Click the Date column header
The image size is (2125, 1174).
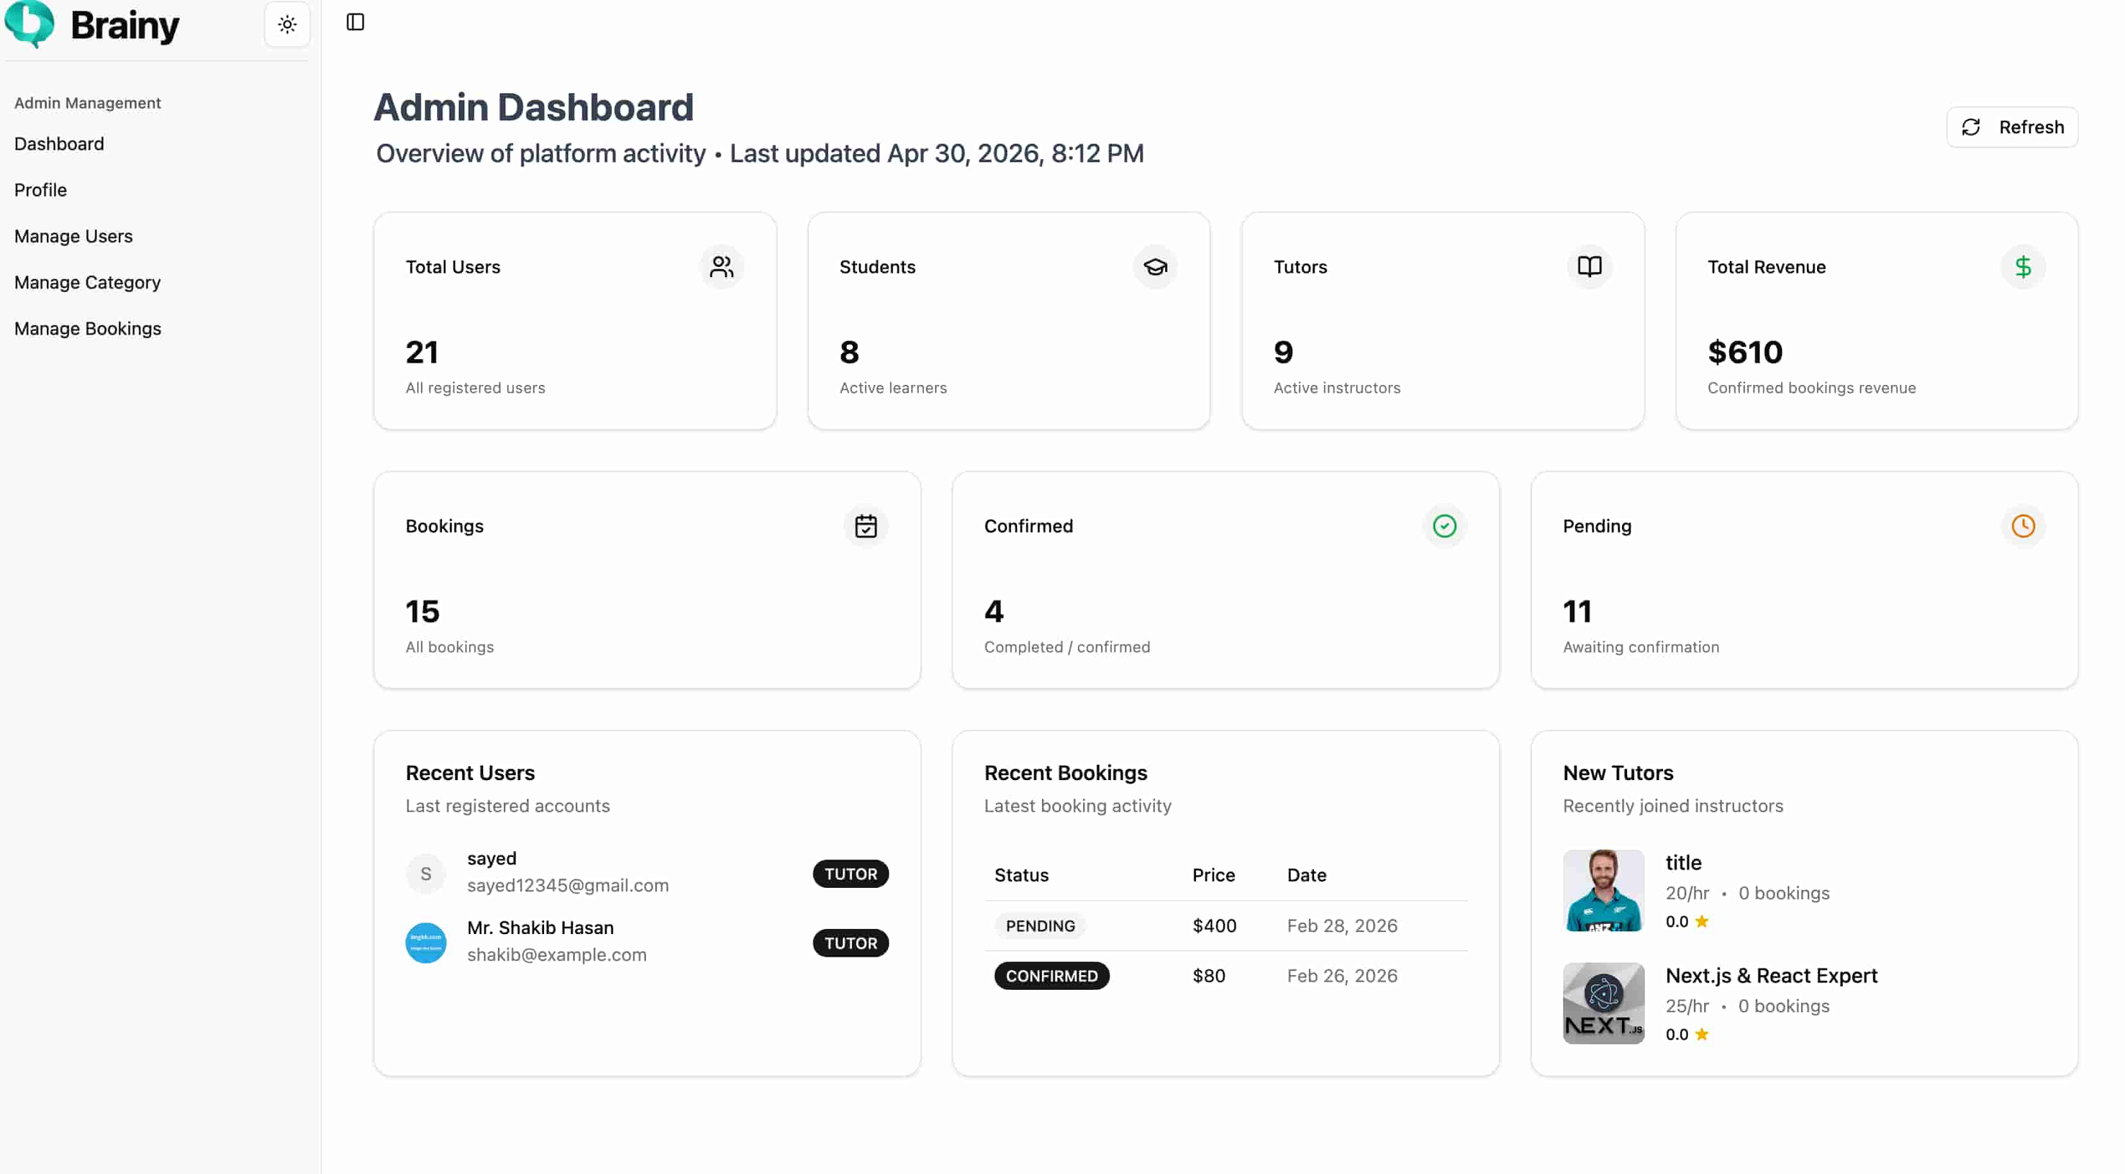(1307, 874)
